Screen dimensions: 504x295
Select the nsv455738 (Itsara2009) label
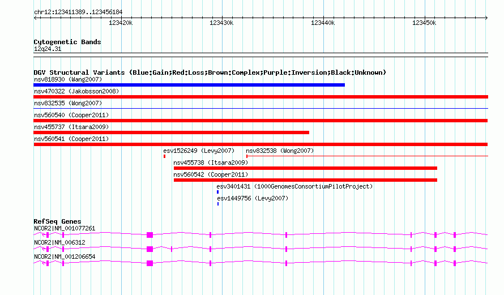click(211, 163)
